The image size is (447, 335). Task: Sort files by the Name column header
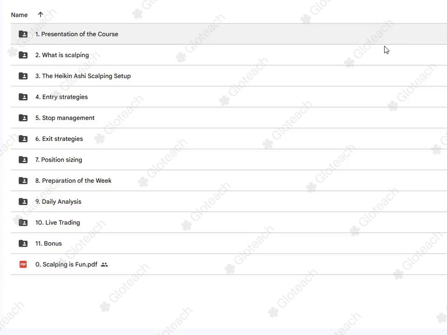point(20,15)
